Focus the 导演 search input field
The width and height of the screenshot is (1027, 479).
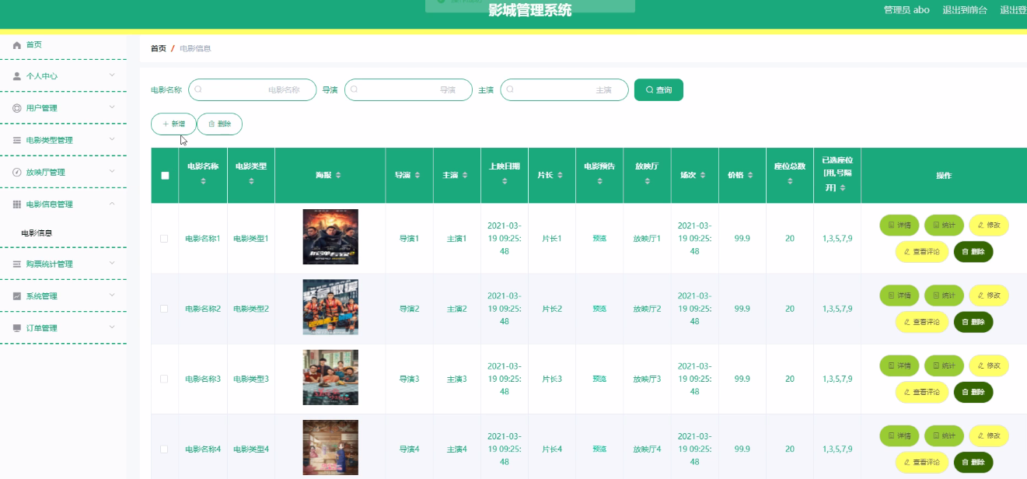coord(408,90)
